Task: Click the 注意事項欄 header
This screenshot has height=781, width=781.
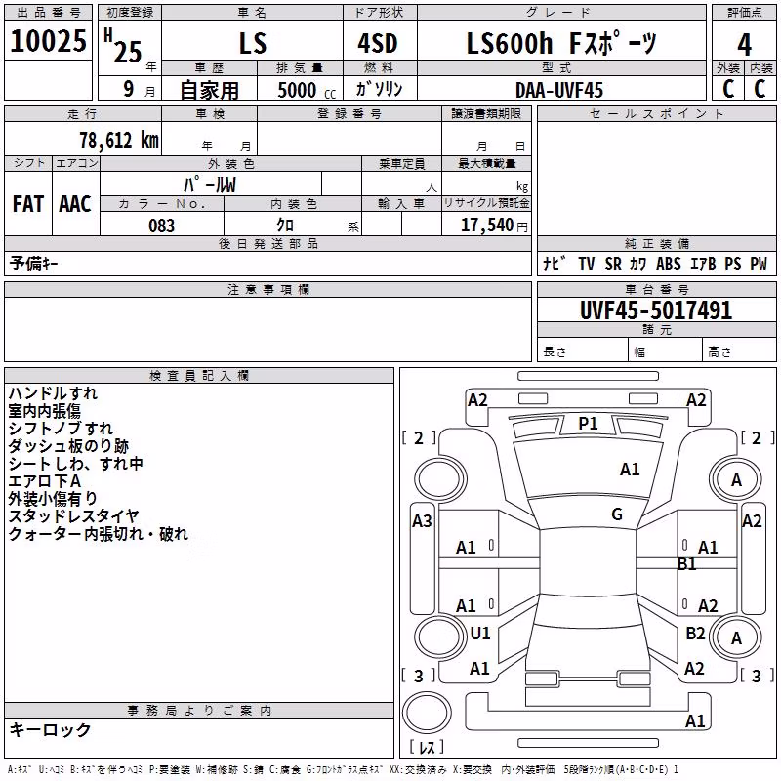Action: [268, 289]
